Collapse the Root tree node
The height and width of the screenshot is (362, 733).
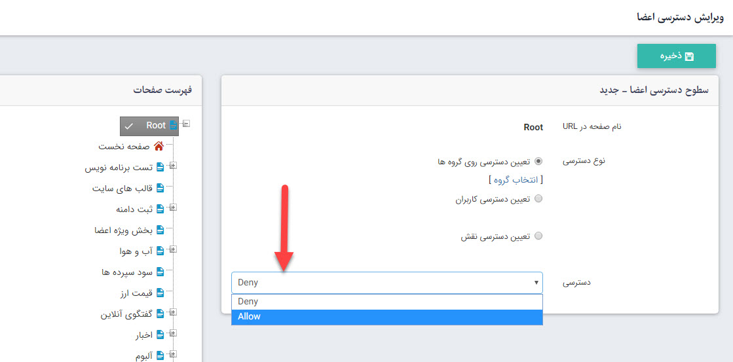coord(186,124)
